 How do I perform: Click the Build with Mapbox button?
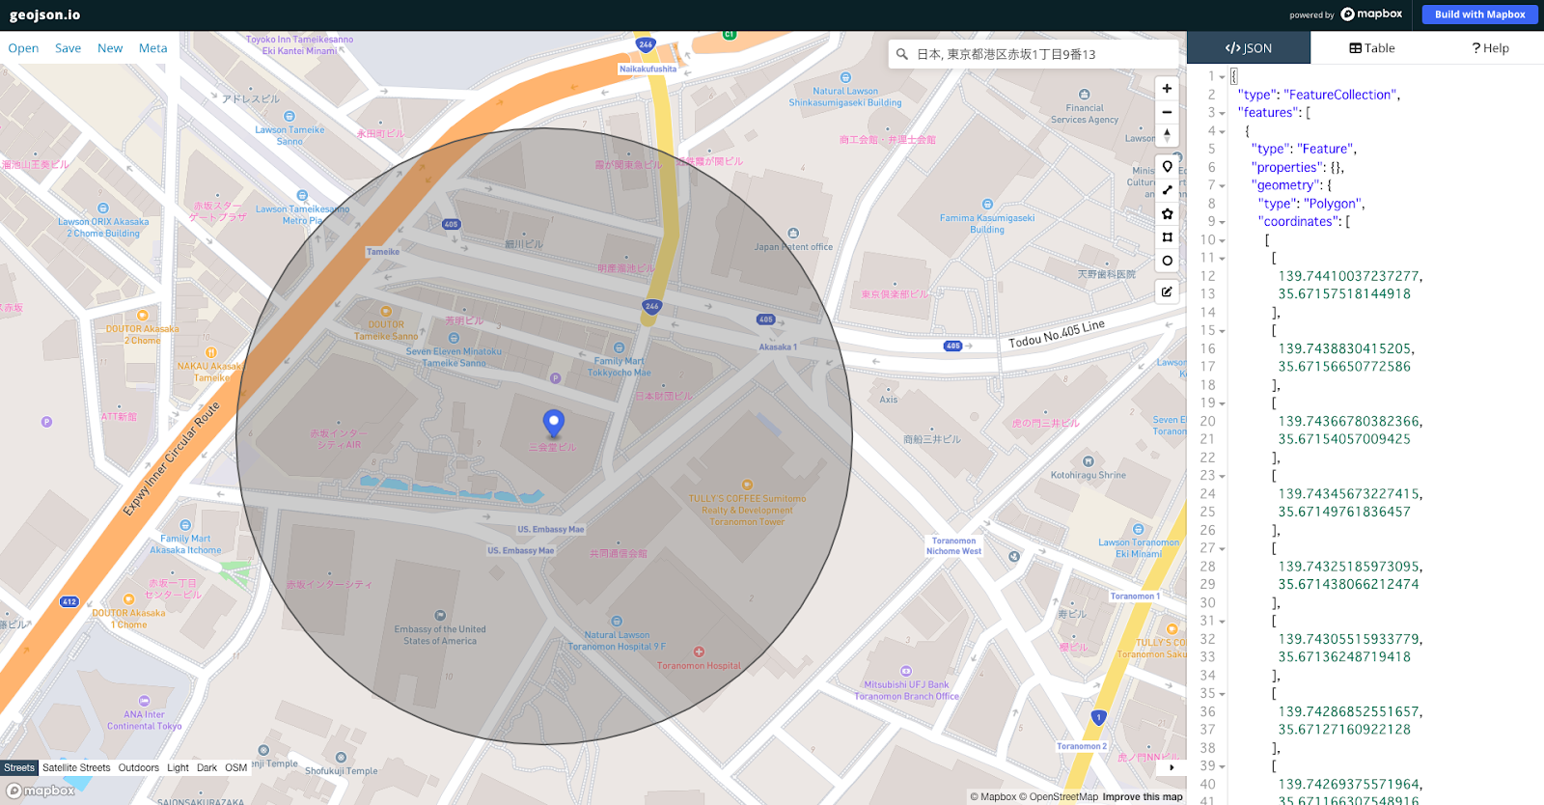pos(1479,14)
